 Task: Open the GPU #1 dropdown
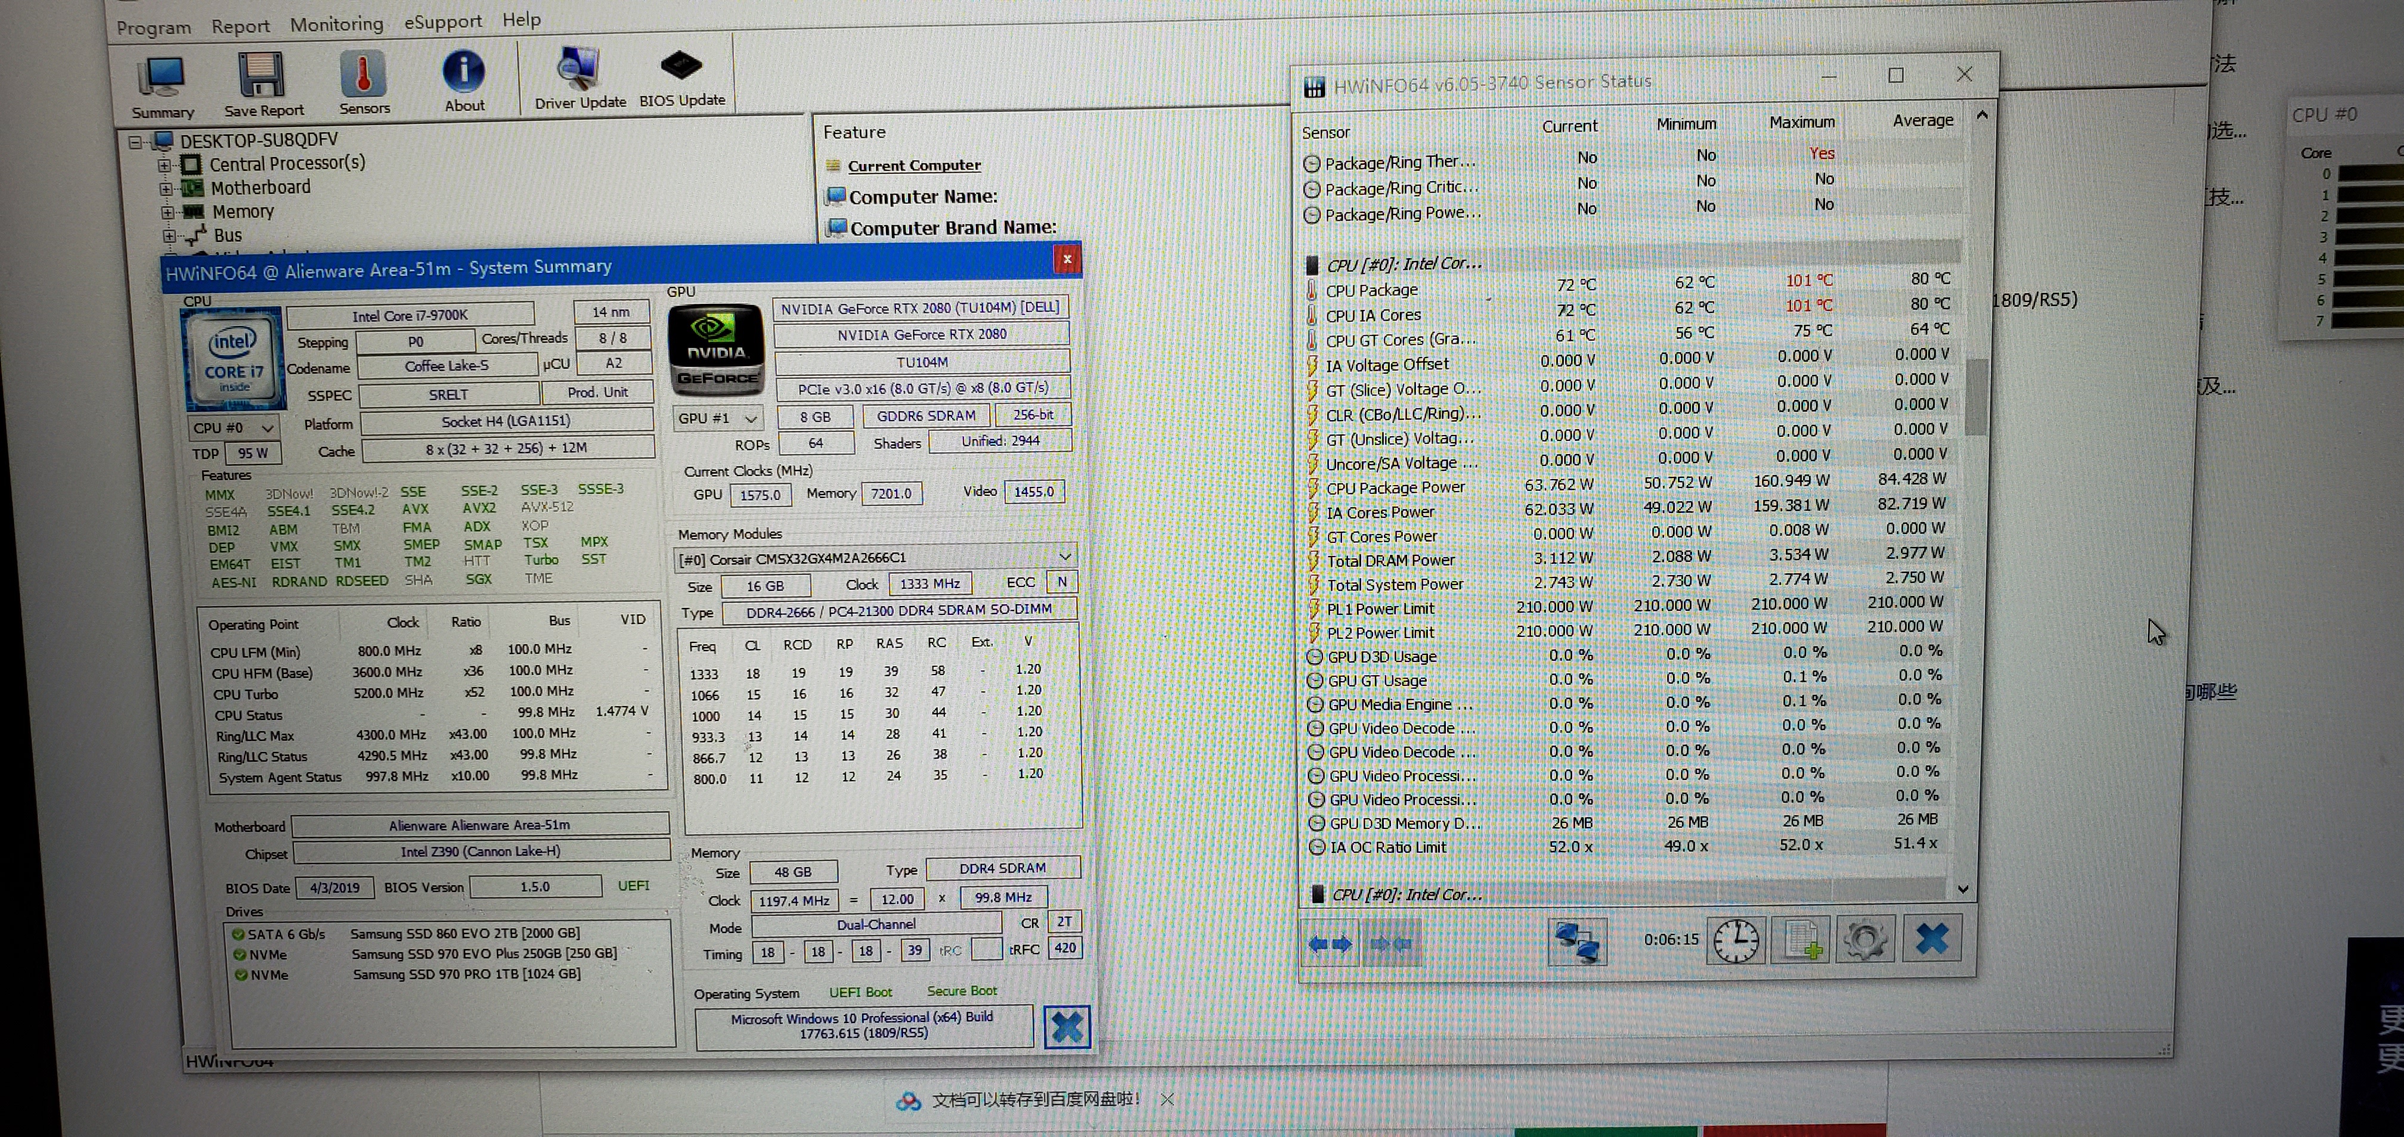(718, 418)
